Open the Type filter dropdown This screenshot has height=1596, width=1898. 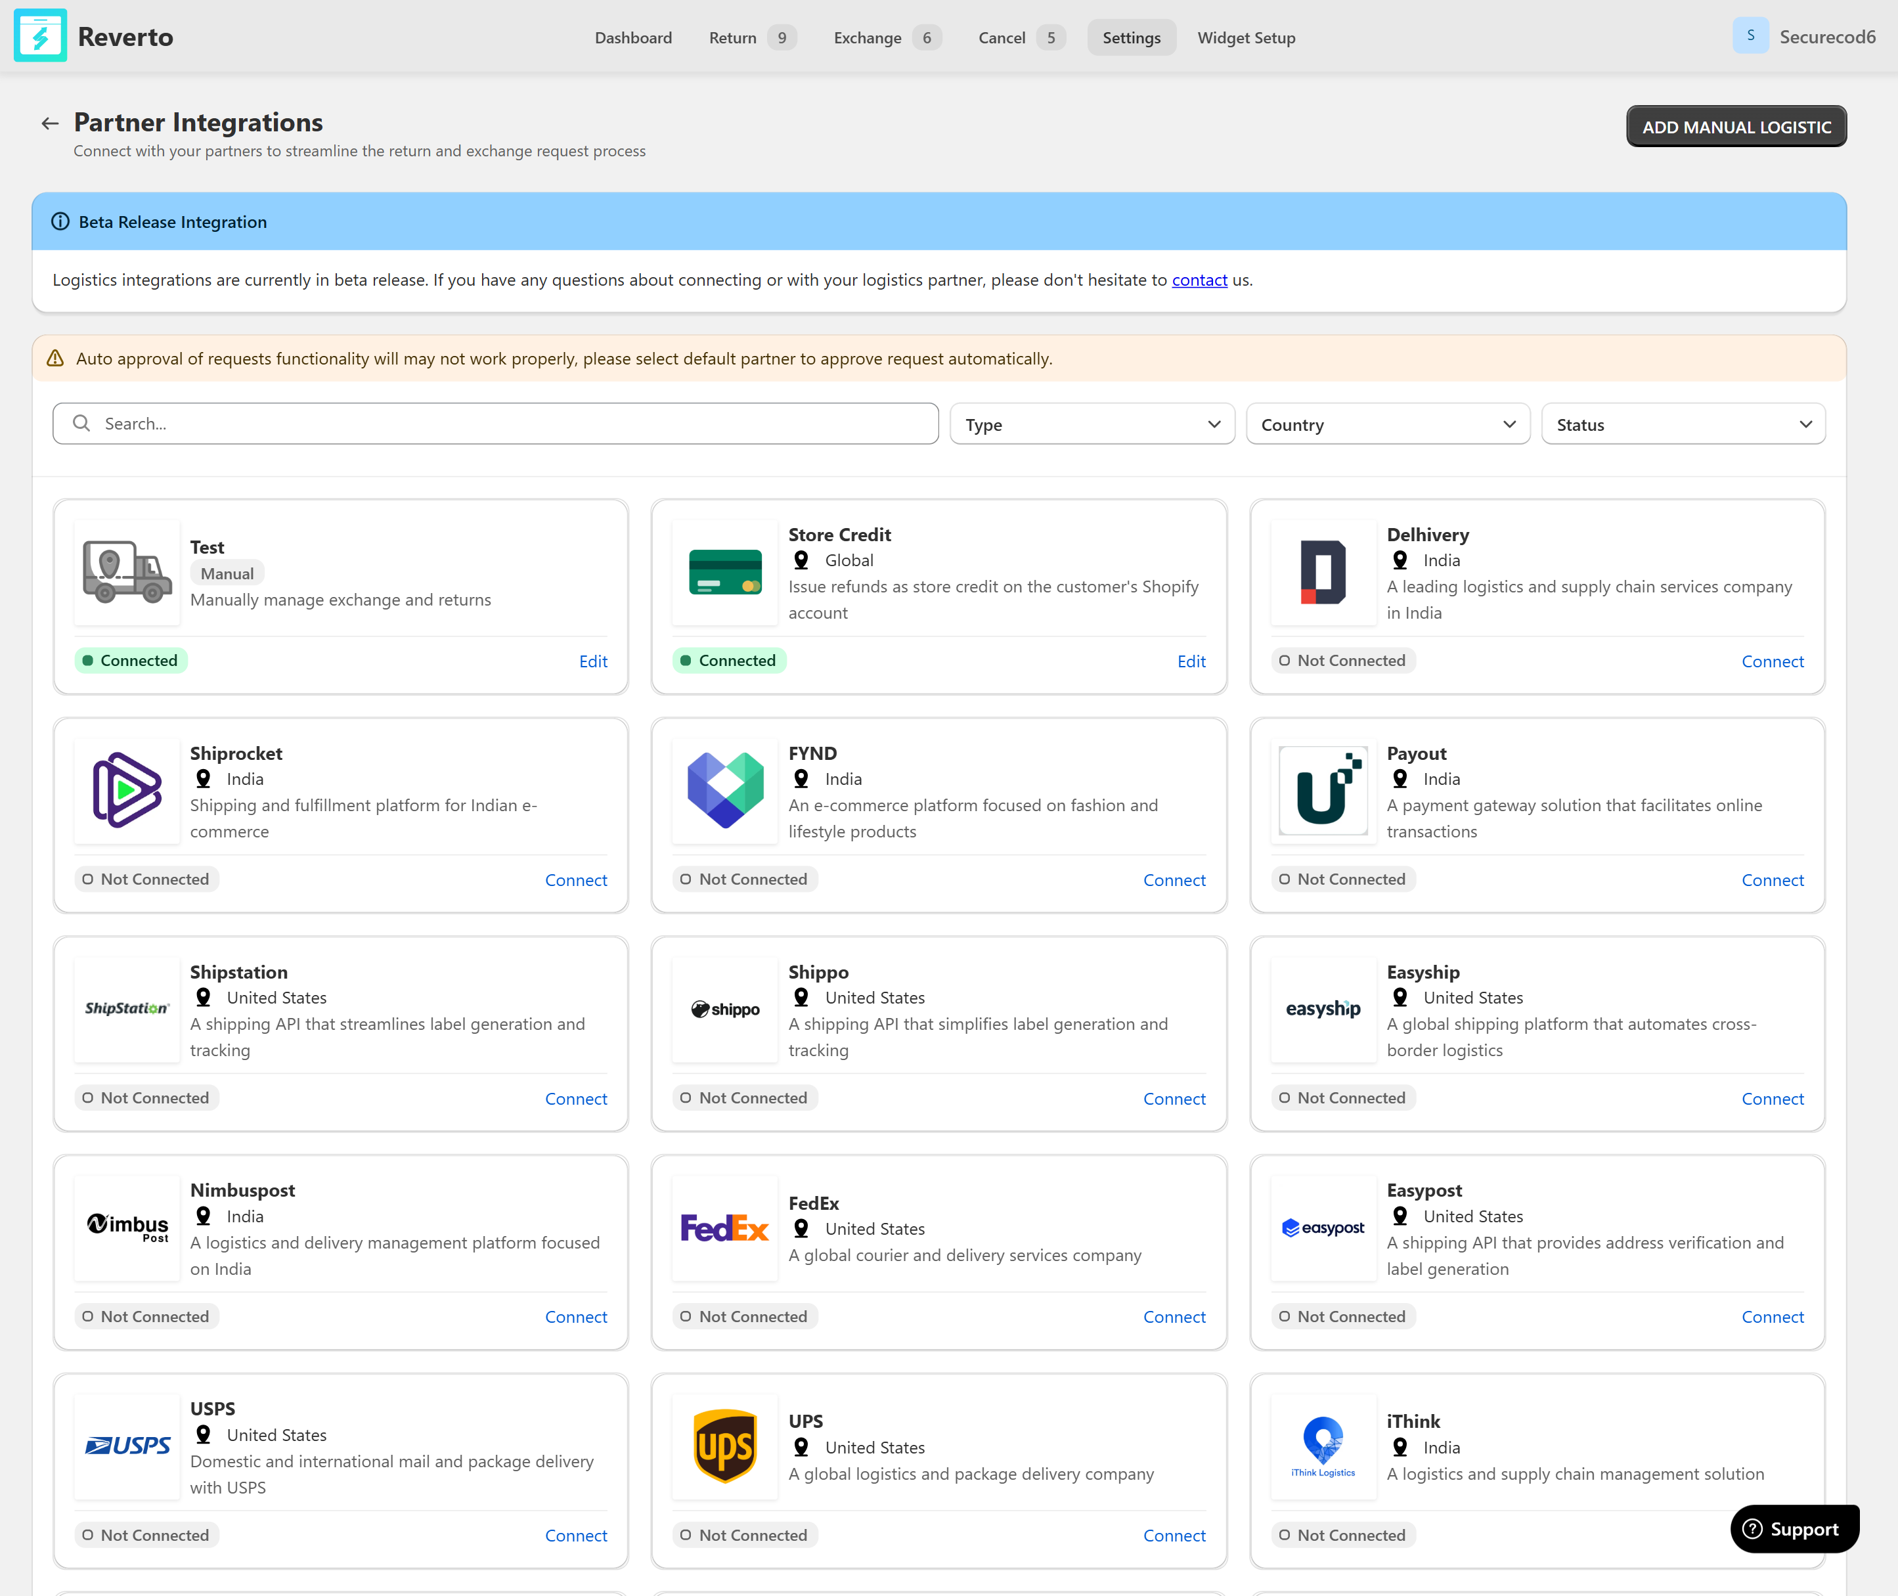(x=1092, y=424)
